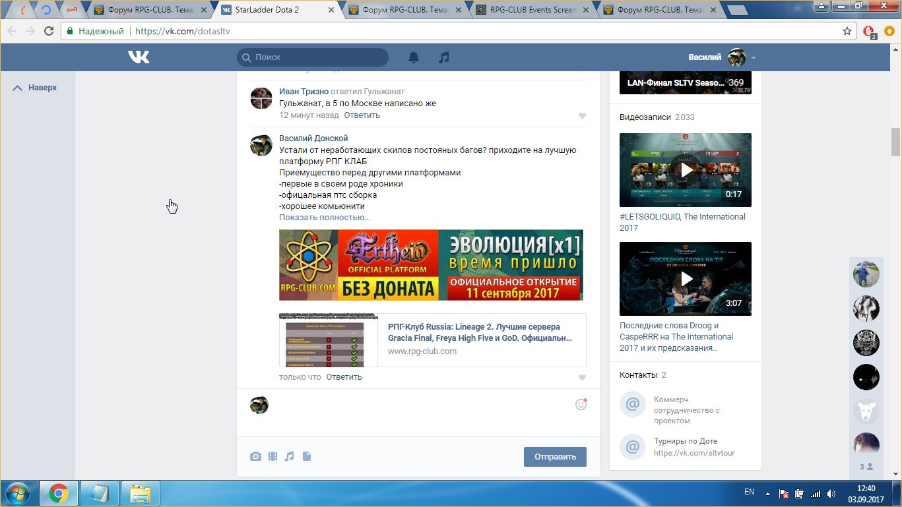Open a new browser tab

(737, 11)
